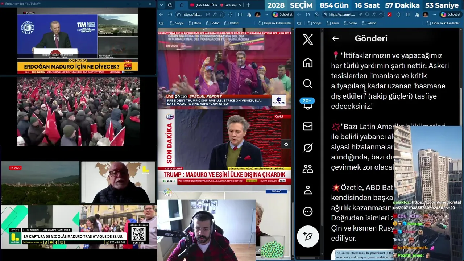Open the More circle icon in X sidebar

[308, 211]
